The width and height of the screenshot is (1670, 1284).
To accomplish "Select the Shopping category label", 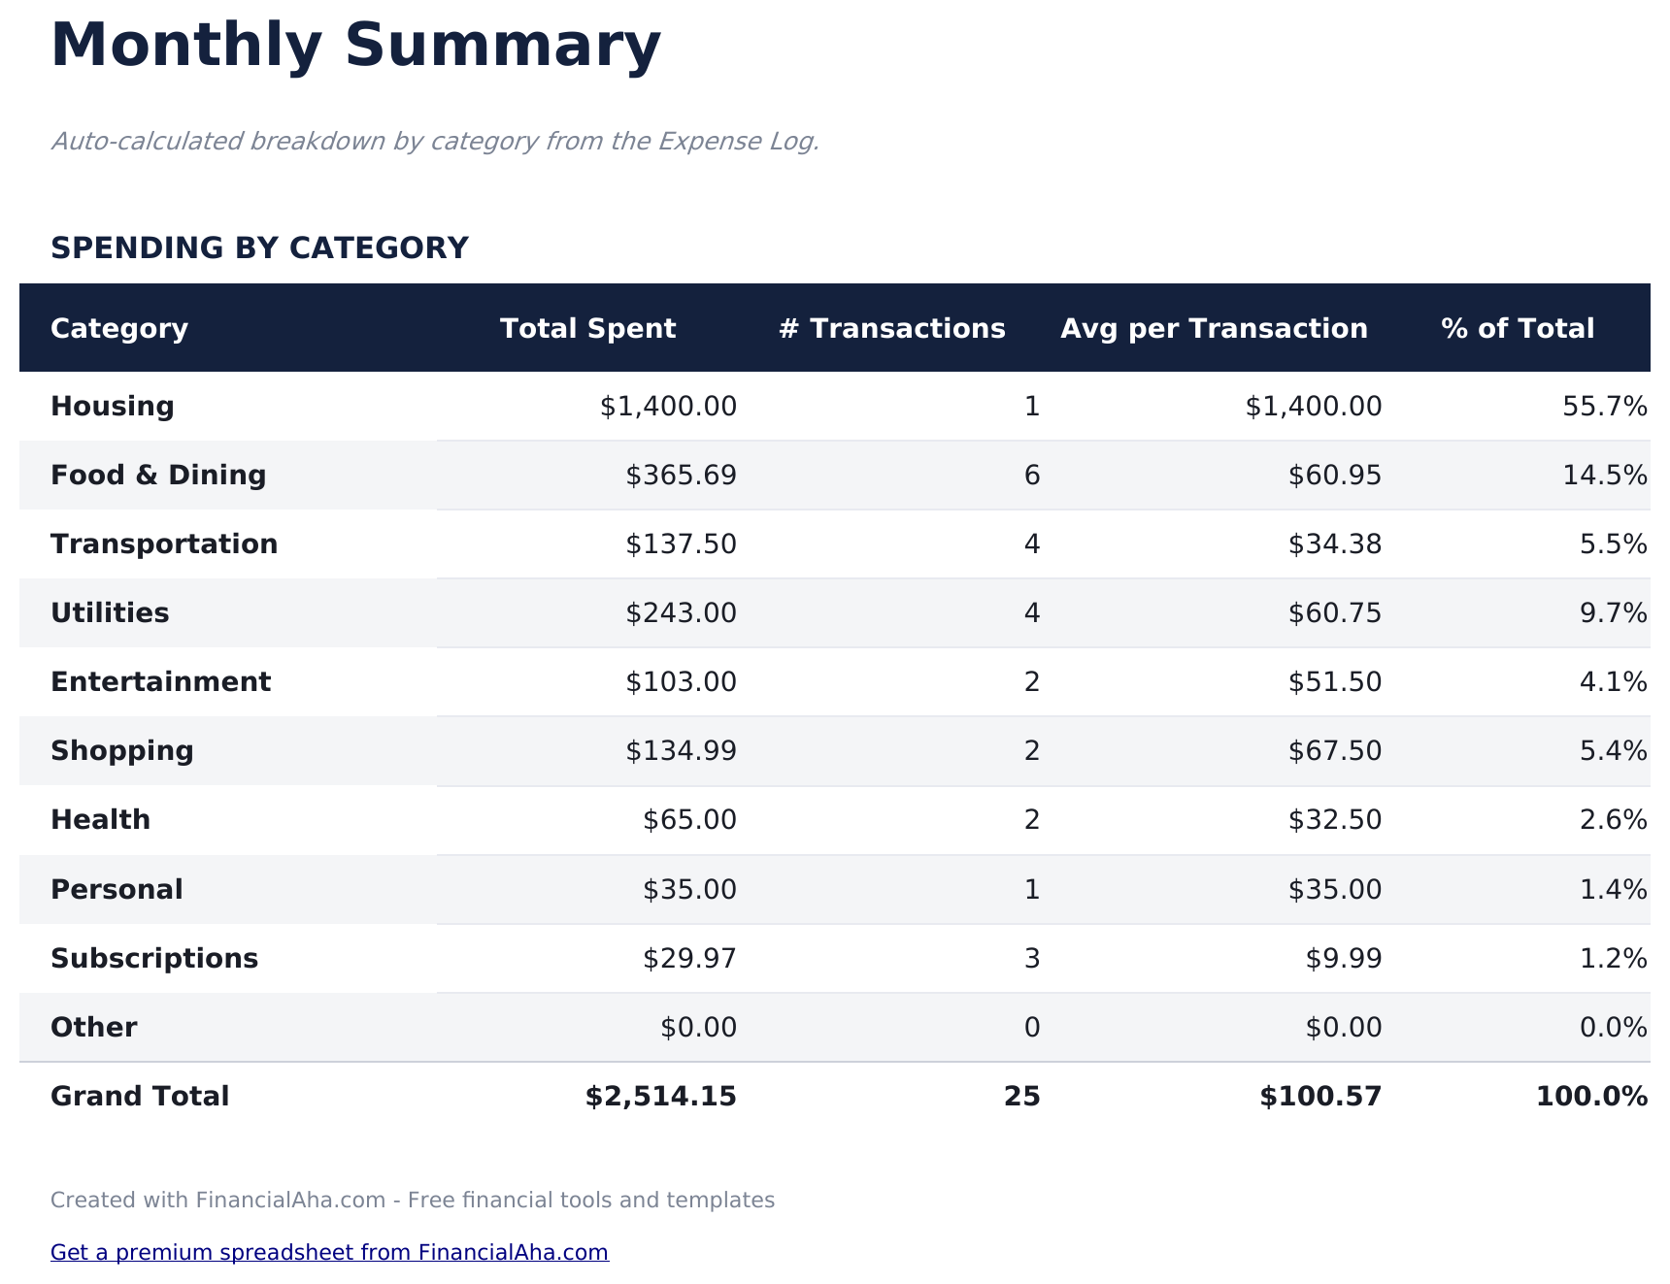I will click(122, 750).
